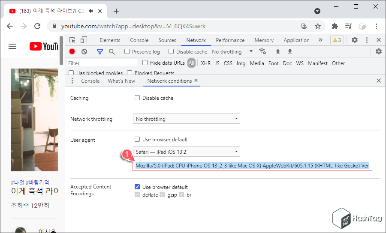Click the install app icon in address bar
The height and width of the screenshot is (233, 386).
point(304,26)
